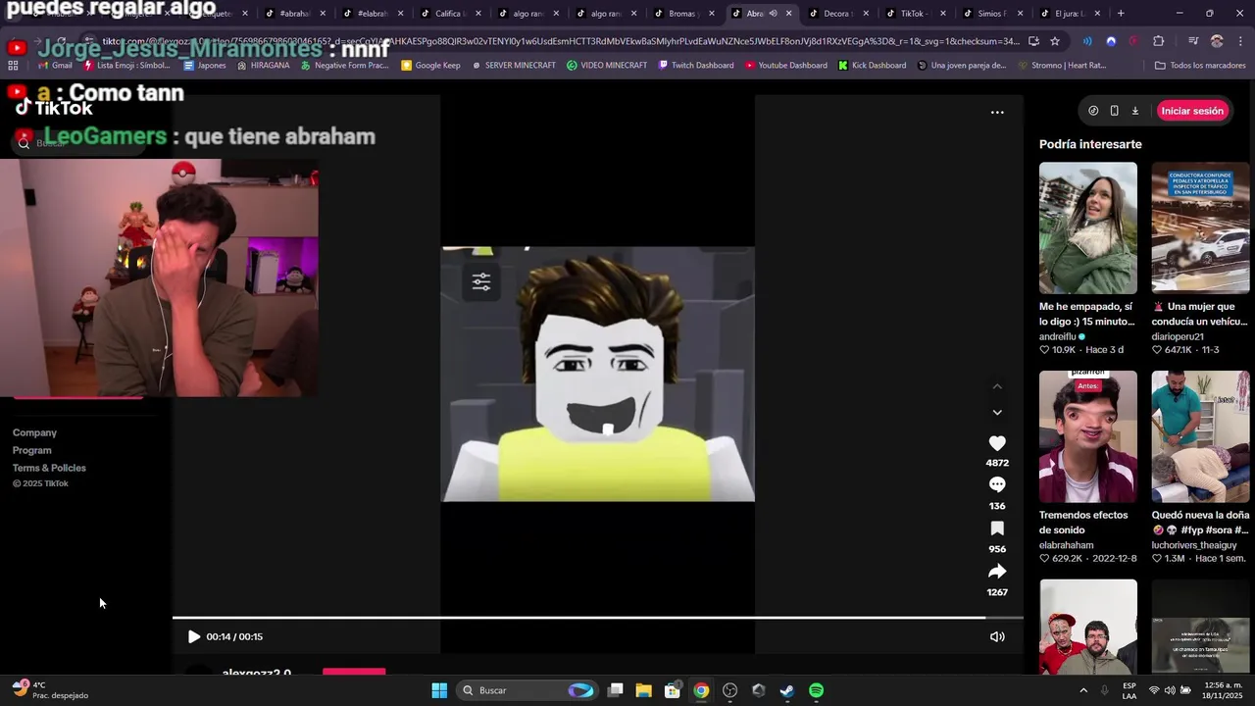The width and height of the screenshot is (1255, 706).
Task: Open a new browser tab with the plus button
Action: (1121, 14)
